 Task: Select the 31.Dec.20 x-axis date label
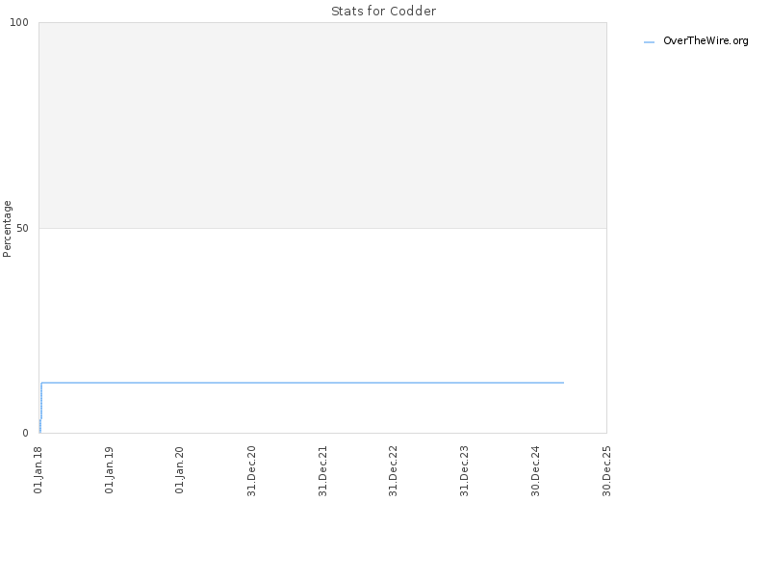[251, 471]
